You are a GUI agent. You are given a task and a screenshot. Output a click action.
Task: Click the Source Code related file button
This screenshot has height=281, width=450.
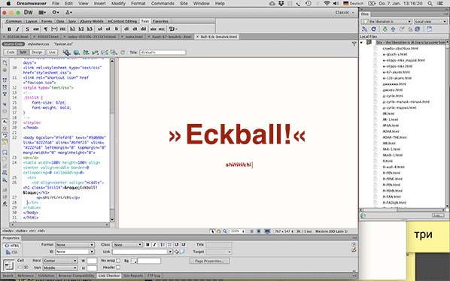pos(14,44)
